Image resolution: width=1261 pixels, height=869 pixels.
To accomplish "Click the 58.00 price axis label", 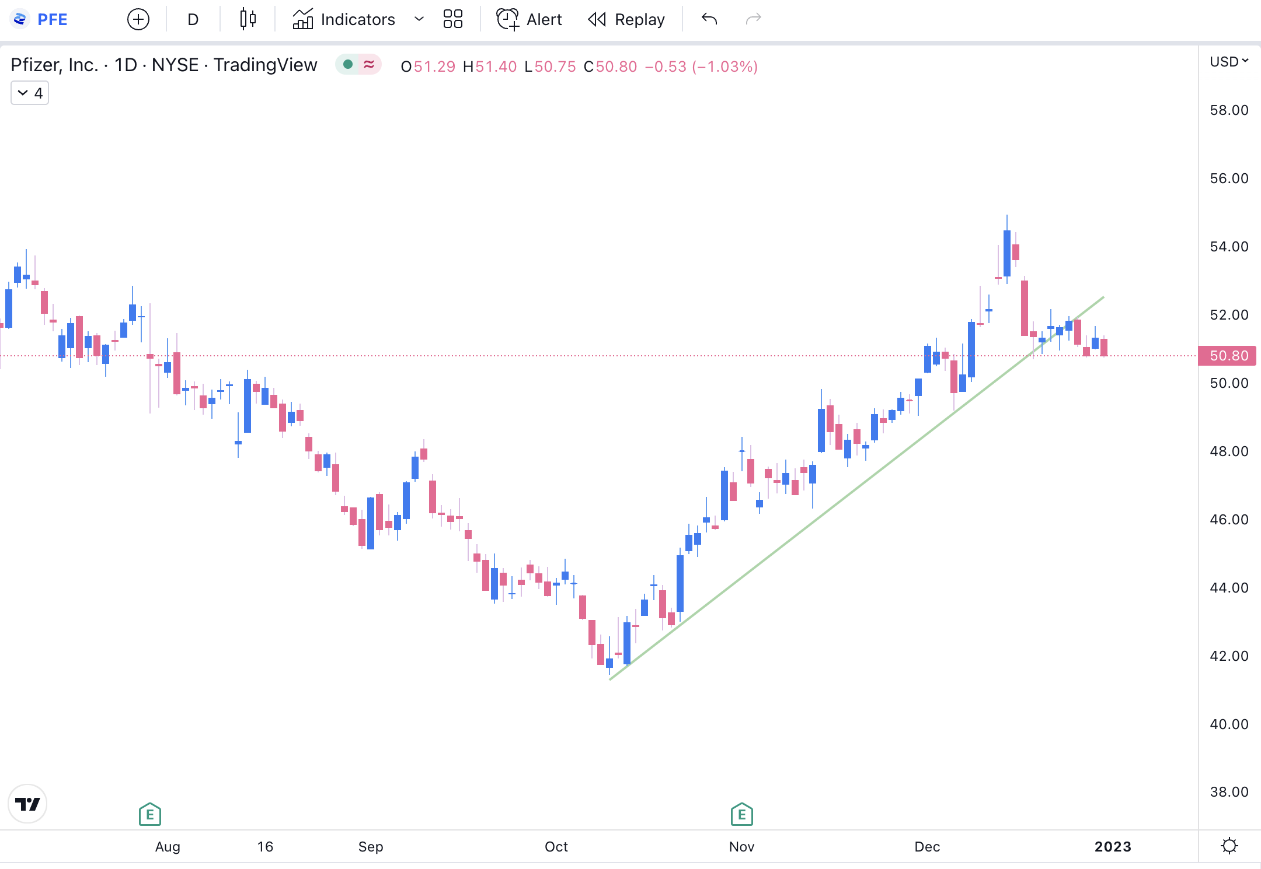I will click(x=1229, y=110).
